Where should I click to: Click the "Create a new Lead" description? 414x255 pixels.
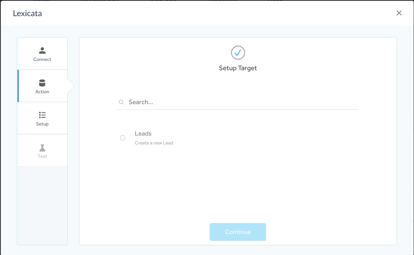click(x=154, y=143)
